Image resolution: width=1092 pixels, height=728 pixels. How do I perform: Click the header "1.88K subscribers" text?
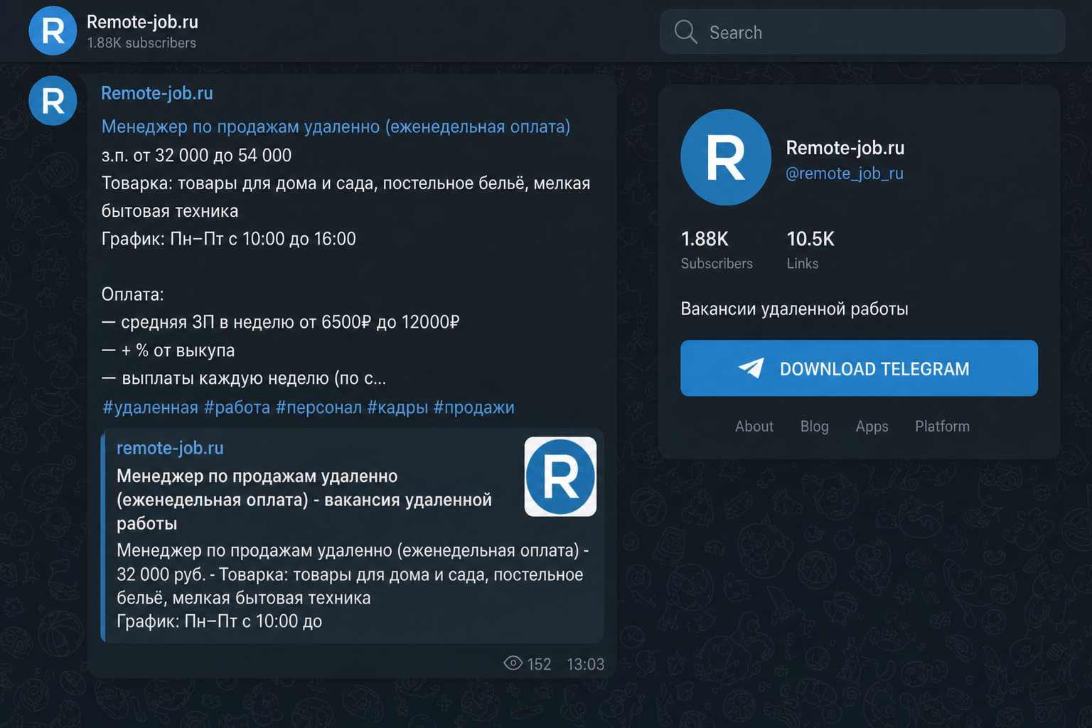pos(141,43)
